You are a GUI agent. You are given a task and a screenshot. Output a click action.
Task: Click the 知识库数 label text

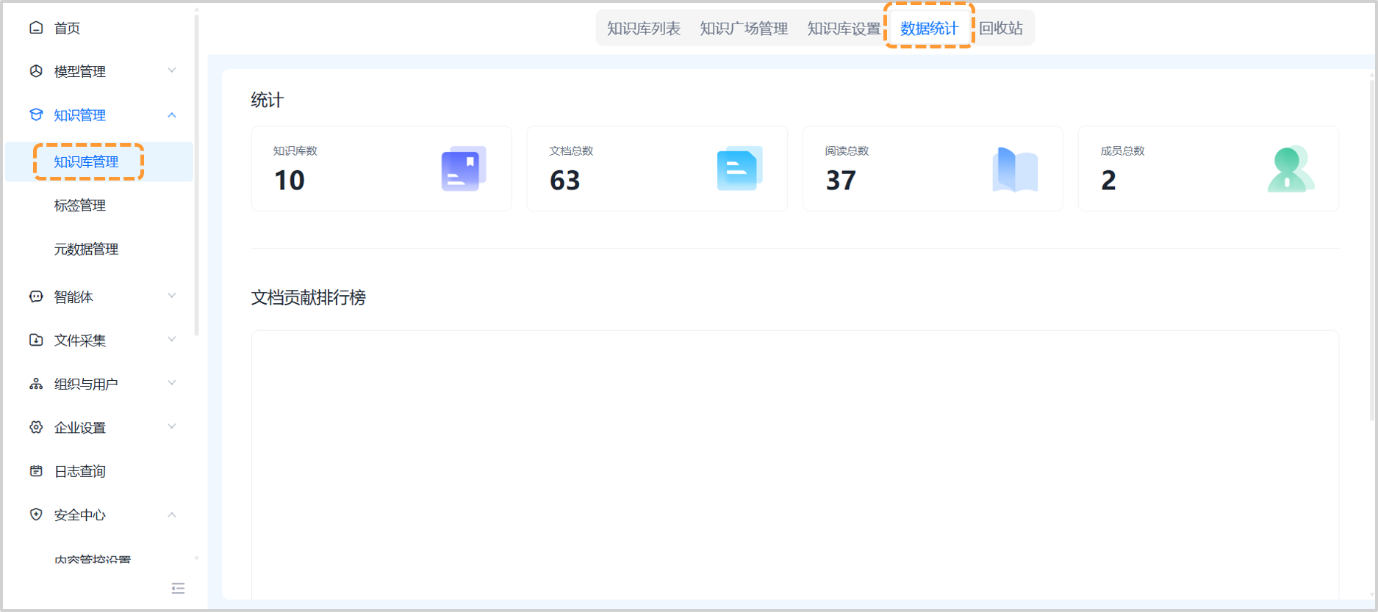295,150
